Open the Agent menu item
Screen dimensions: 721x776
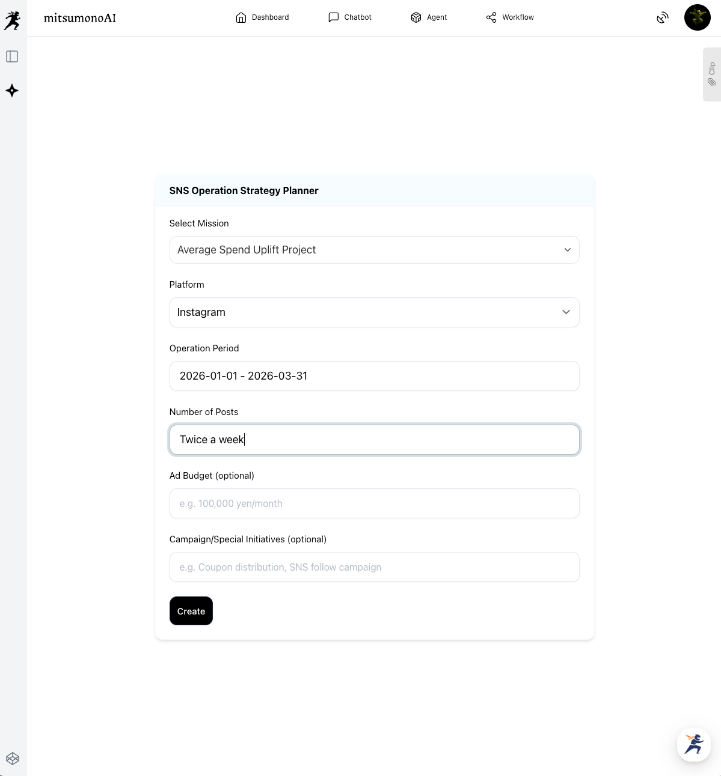[429, 17]
